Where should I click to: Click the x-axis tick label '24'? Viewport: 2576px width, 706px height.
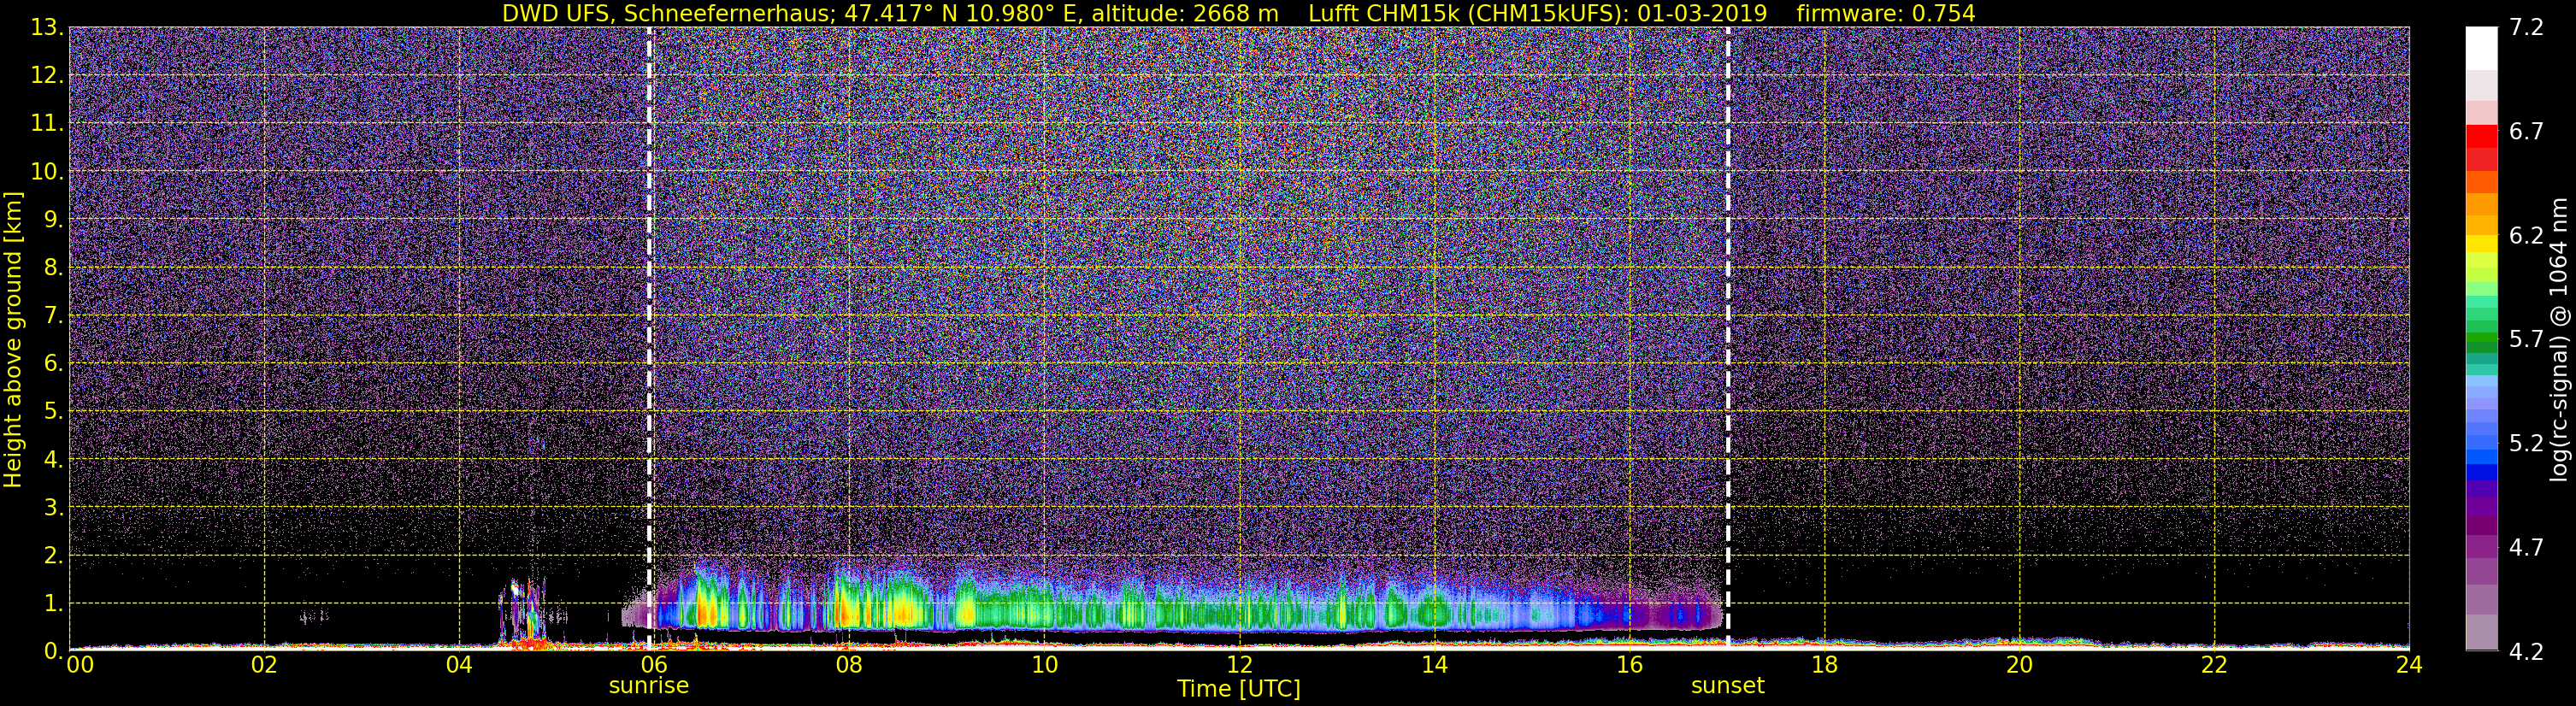[2409, 664]
